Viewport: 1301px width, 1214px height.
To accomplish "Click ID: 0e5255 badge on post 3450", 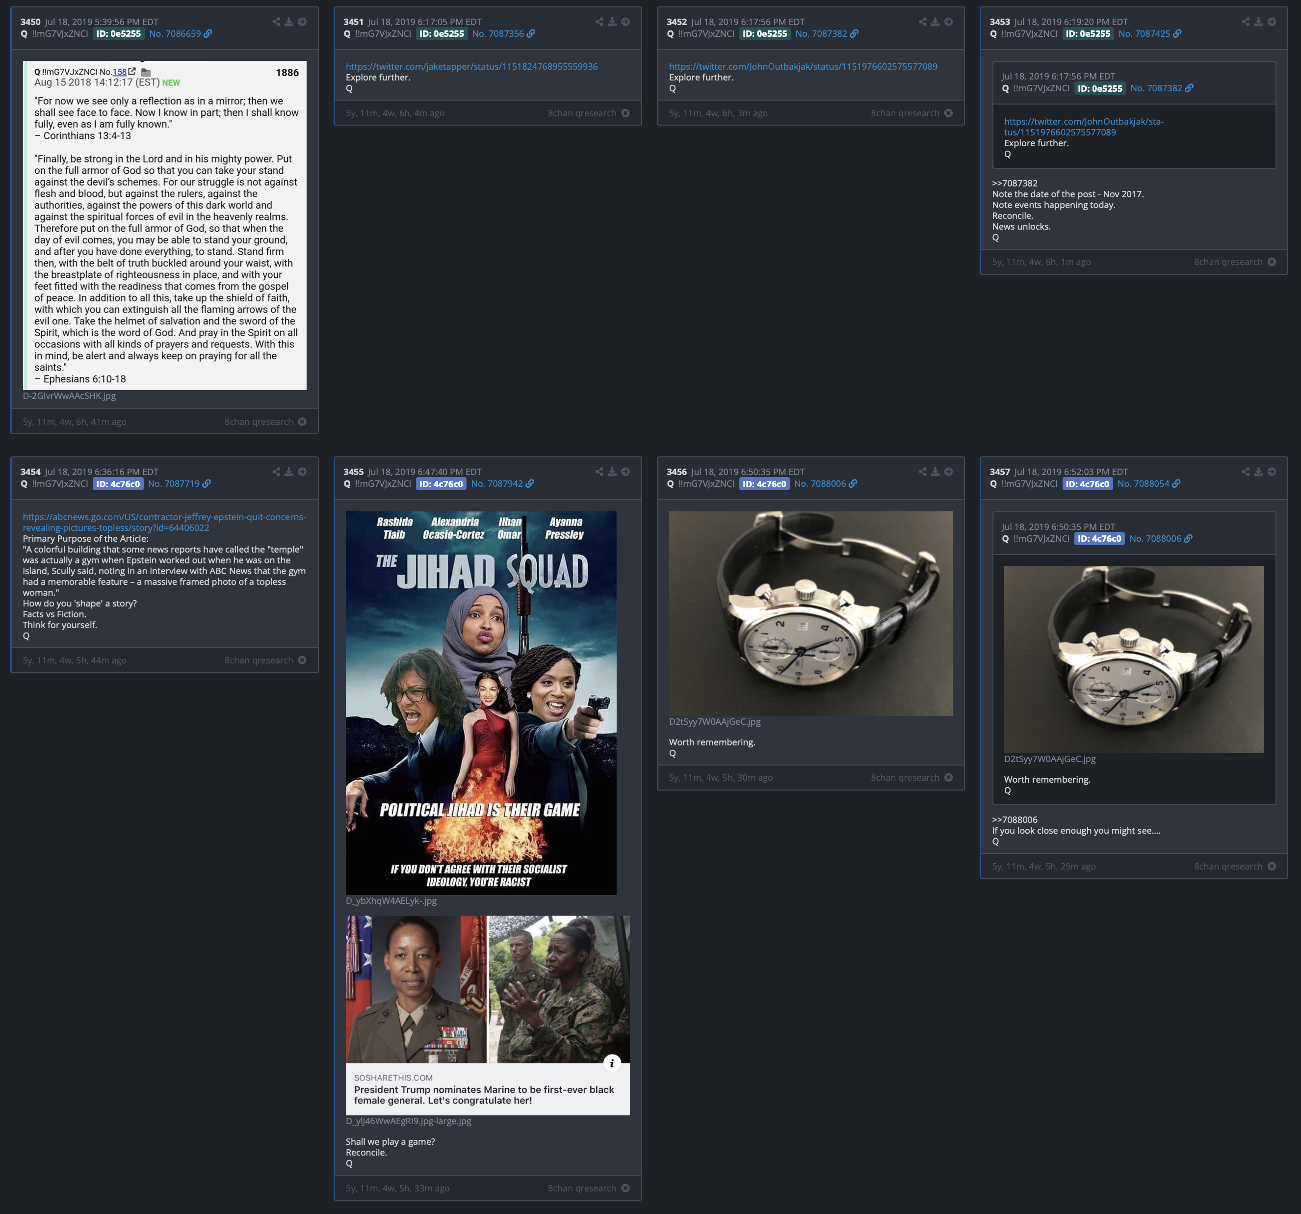I will click(x=118, y=34).
